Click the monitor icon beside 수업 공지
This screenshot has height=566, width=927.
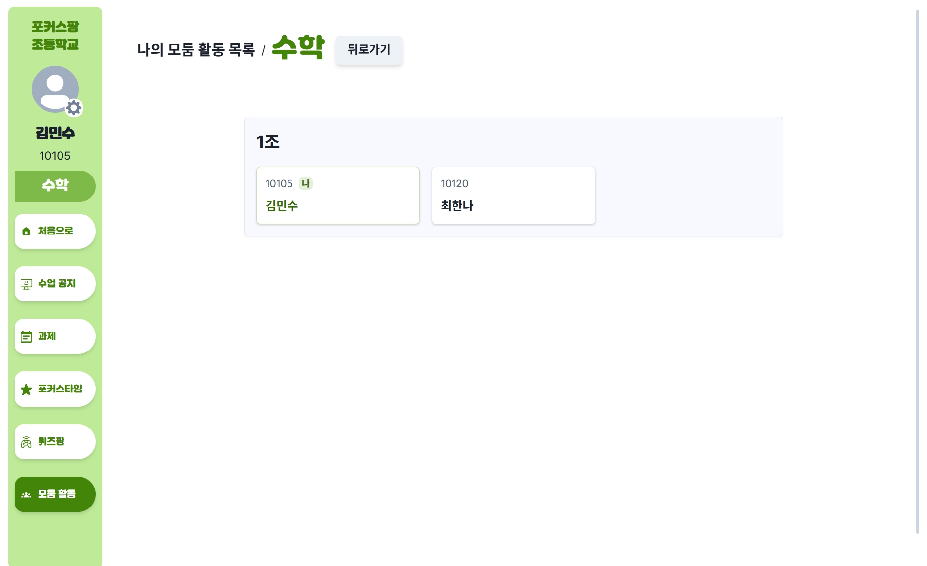click(x=26, y=284)
